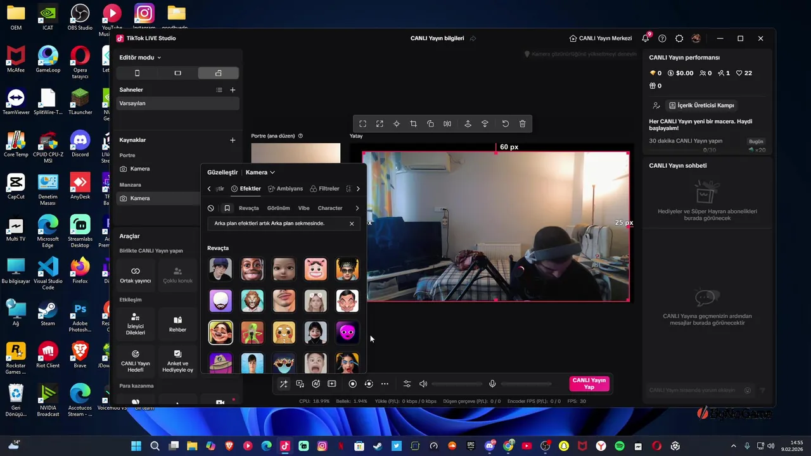Viewport: 811px width, 456px height.
Task: Open Steam from the Windows taskbar
Action: click(378, 446)
